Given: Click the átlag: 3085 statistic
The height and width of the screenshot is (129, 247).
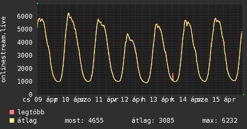Looking at the screenshot, I should 153,121.
